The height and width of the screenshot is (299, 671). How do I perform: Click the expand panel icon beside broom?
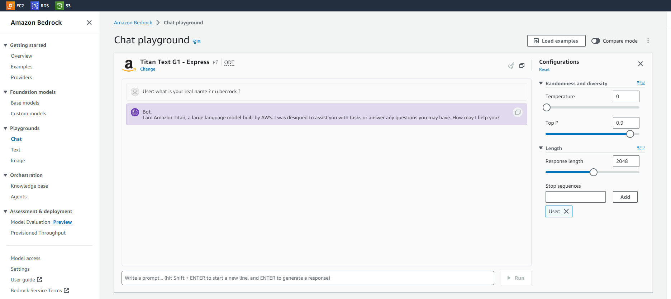point(522,66)
